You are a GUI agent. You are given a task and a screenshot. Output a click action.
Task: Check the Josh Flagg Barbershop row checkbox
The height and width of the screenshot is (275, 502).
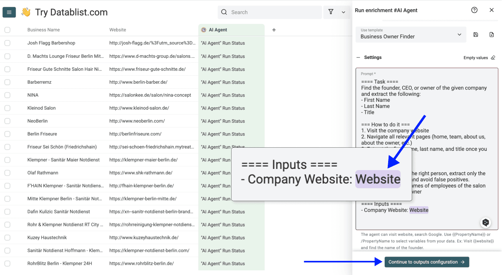[x=7, y=43]
